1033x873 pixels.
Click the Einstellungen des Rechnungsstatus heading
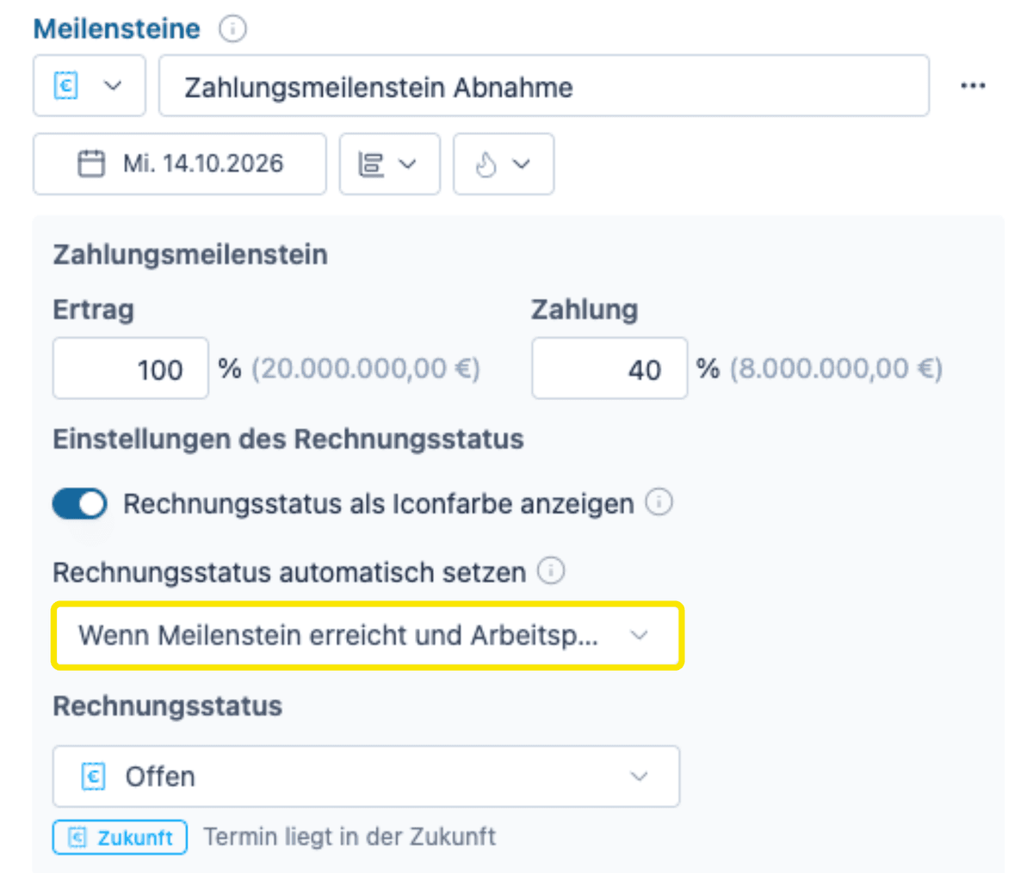pyautogui.click(x=288, y=440)
